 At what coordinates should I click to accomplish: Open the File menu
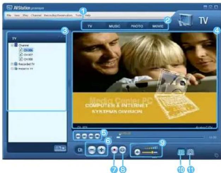9,15
